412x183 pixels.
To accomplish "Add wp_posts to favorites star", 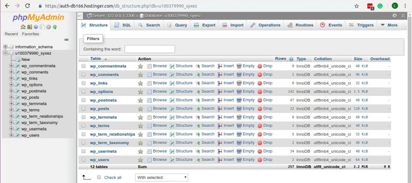I will [x=140, y=108].
